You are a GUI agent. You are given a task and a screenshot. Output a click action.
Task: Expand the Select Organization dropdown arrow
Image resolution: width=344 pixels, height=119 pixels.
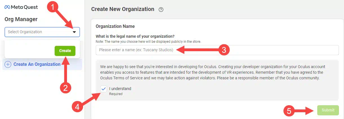click(x=74, y=32)
